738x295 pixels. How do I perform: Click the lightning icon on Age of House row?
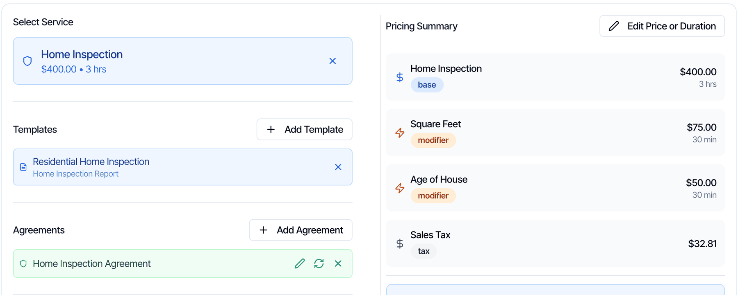click(x=400, y=188)
